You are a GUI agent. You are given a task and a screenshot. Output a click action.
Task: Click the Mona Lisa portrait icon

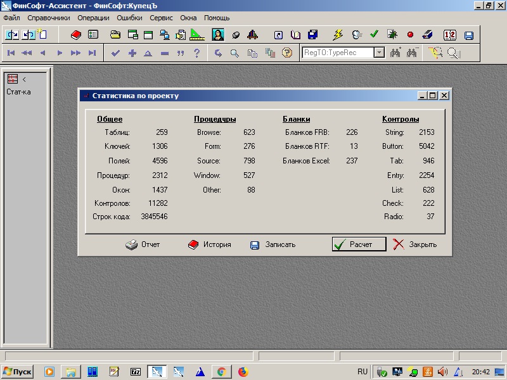pyautogui.click(x=218, y=35)
